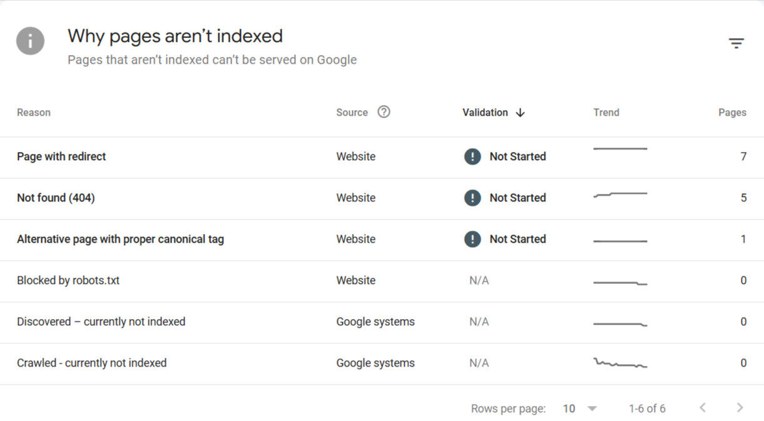Click the Reason column header
The height and width of the screenshot is (421, 764).
34,113
